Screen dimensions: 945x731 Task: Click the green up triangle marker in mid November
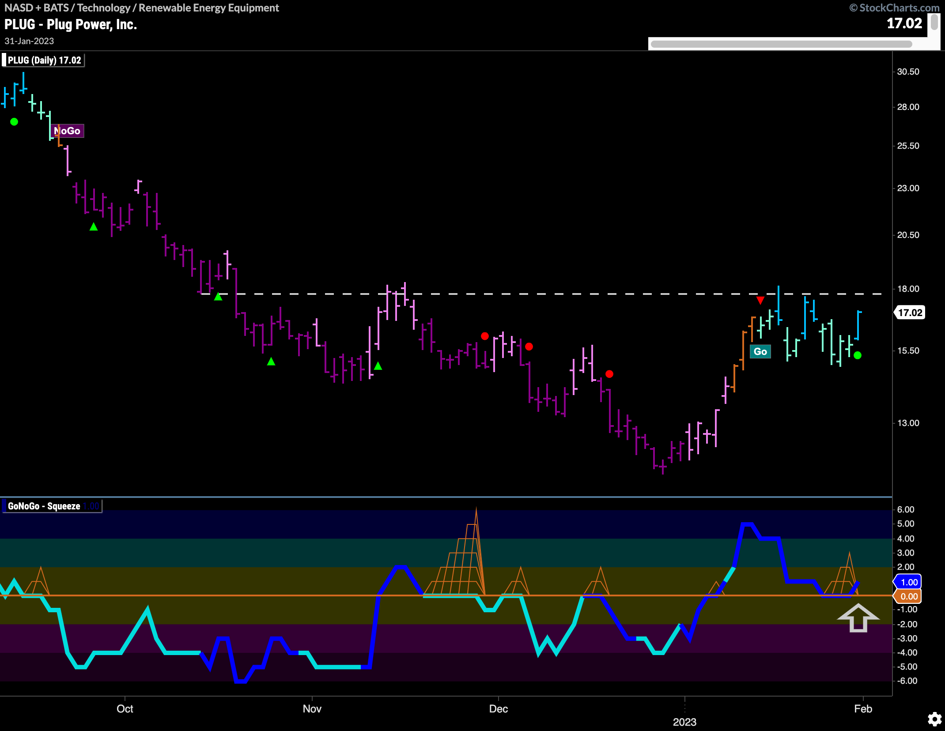378,366
